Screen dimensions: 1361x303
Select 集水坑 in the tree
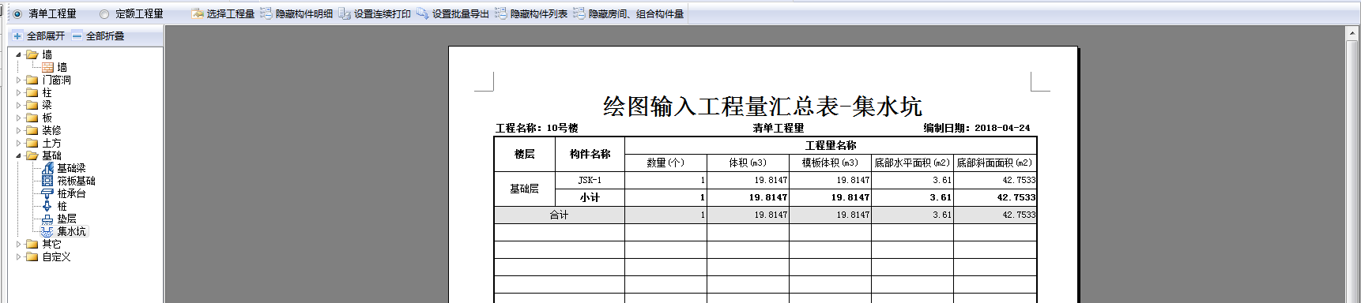tap(71, 231)
